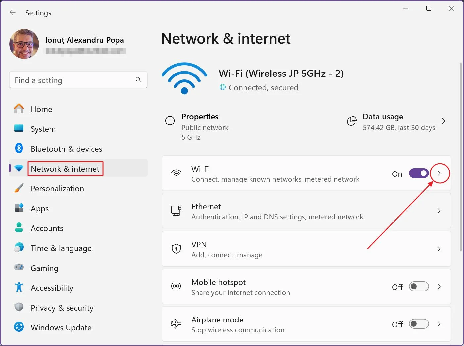The width and height of the screenshot is (464, 346).
Task: Open Accessibility settings
Action: pyautogui.click(x=78, y=288)
